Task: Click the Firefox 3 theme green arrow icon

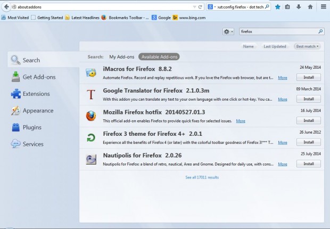Action: point(91,137)
